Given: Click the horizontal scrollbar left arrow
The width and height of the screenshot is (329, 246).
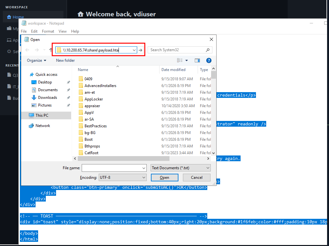Looking at the screenshot, I should (x=75, y=159).
